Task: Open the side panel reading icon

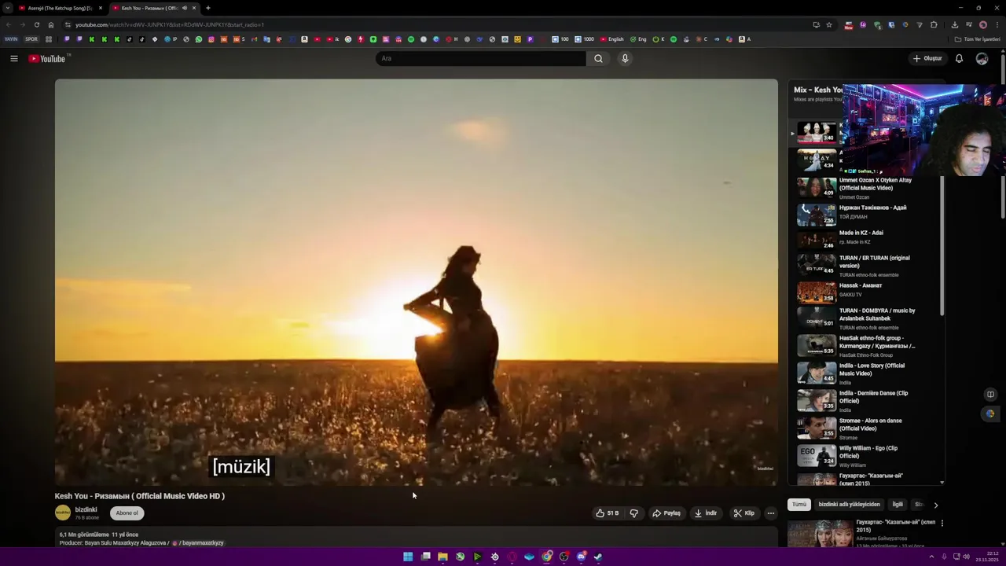Action: pyautogui.click(x=990, y=395)
